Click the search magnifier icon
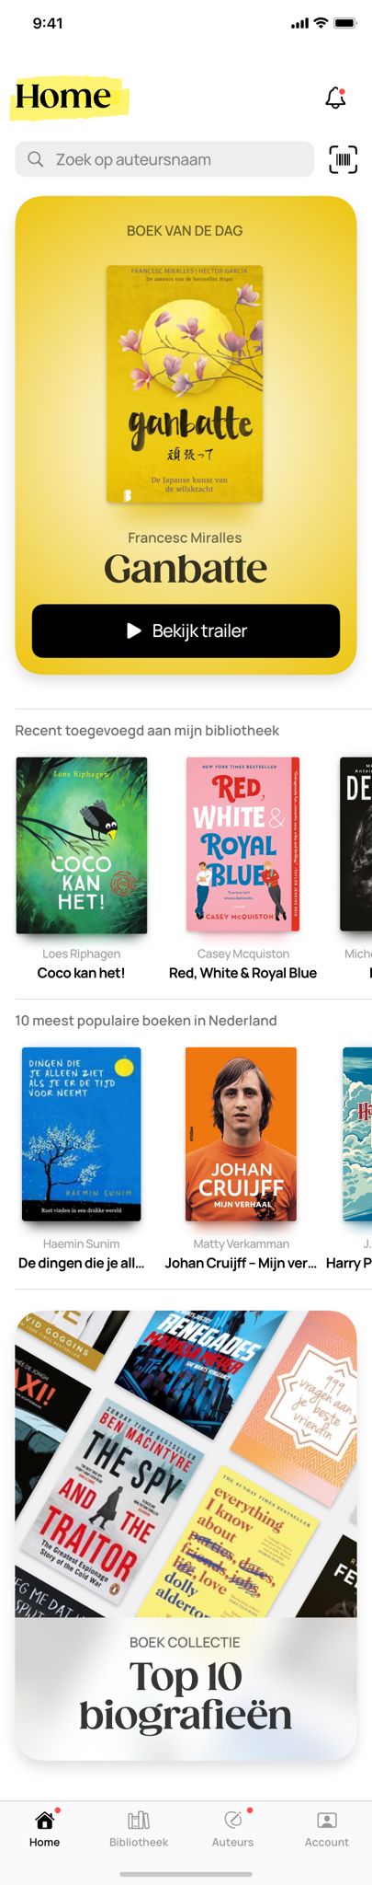This screenshot has width=372, height=1885. (36, 159)
